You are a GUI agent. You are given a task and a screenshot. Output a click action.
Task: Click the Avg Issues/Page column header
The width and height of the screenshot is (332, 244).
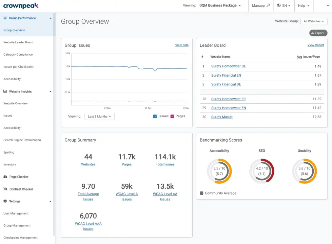pos(308,57)
